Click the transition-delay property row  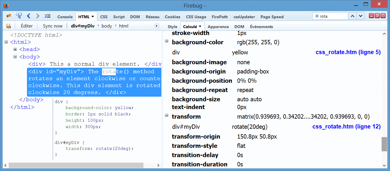(207, 155)
